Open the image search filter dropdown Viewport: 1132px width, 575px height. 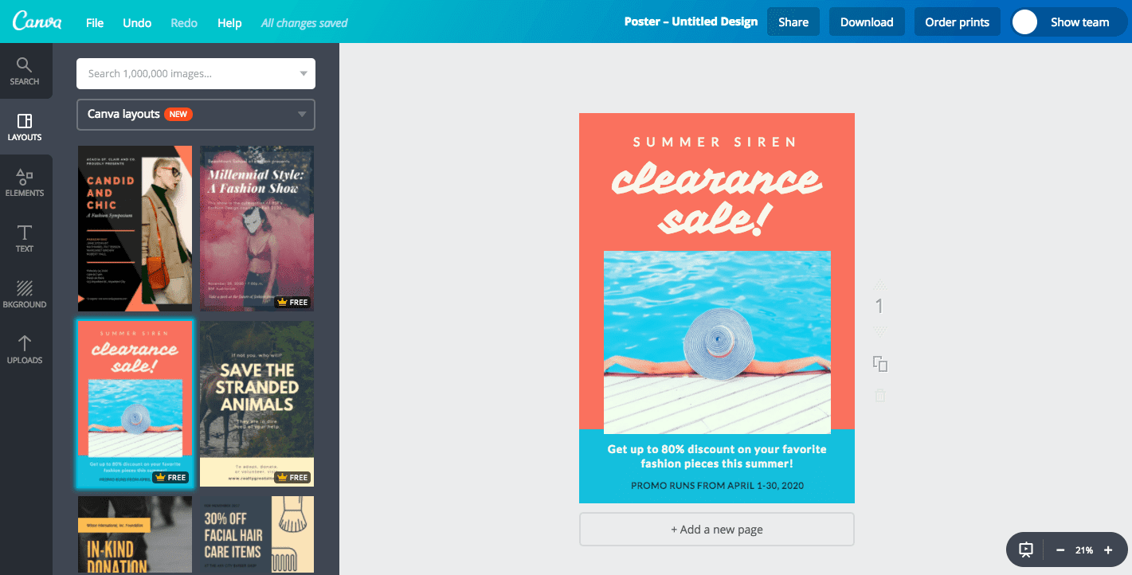tap(304, 73)
